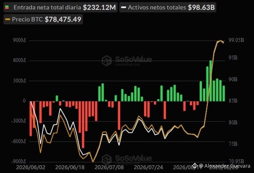The height and width of the screenshot is (173, 254).
Task: Click the 2026/06/18 date label
Action: 70,167
